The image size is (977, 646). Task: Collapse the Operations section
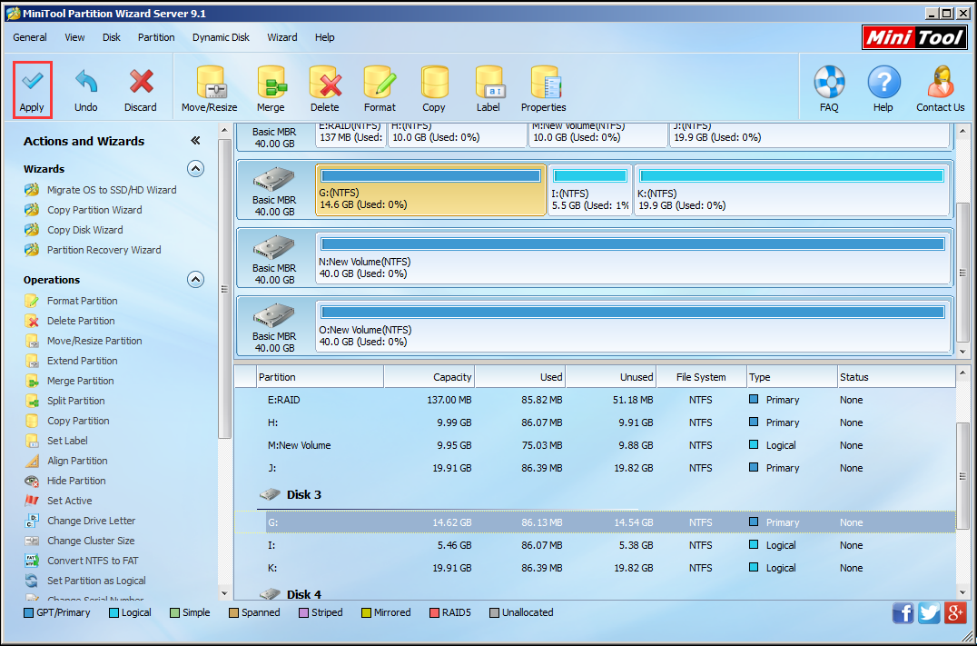pos(195,279)
